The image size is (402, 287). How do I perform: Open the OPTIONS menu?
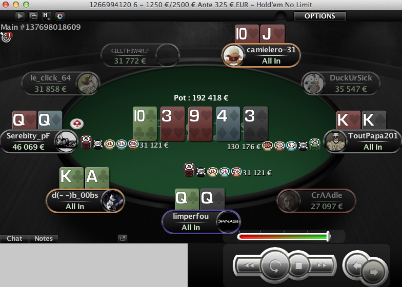tap(320, 16)
